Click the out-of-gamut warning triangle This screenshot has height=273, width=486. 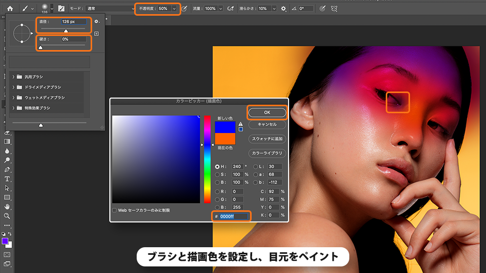tap(240, 124)
